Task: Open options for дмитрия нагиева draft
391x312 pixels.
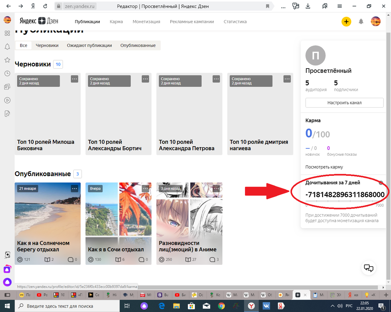Action: pyautogui.click(x=287, y=79)
